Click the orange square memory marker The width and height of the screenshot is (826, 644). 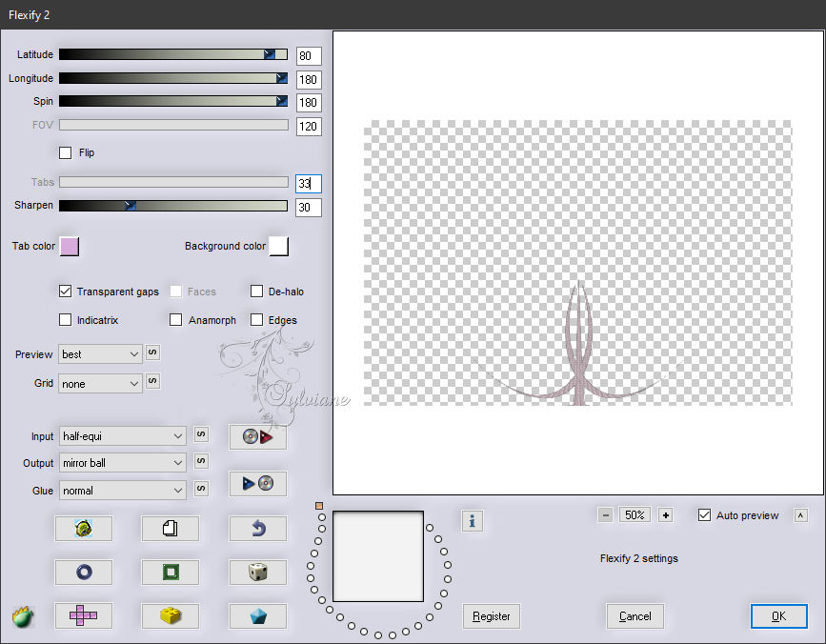[x=319, y=506]
